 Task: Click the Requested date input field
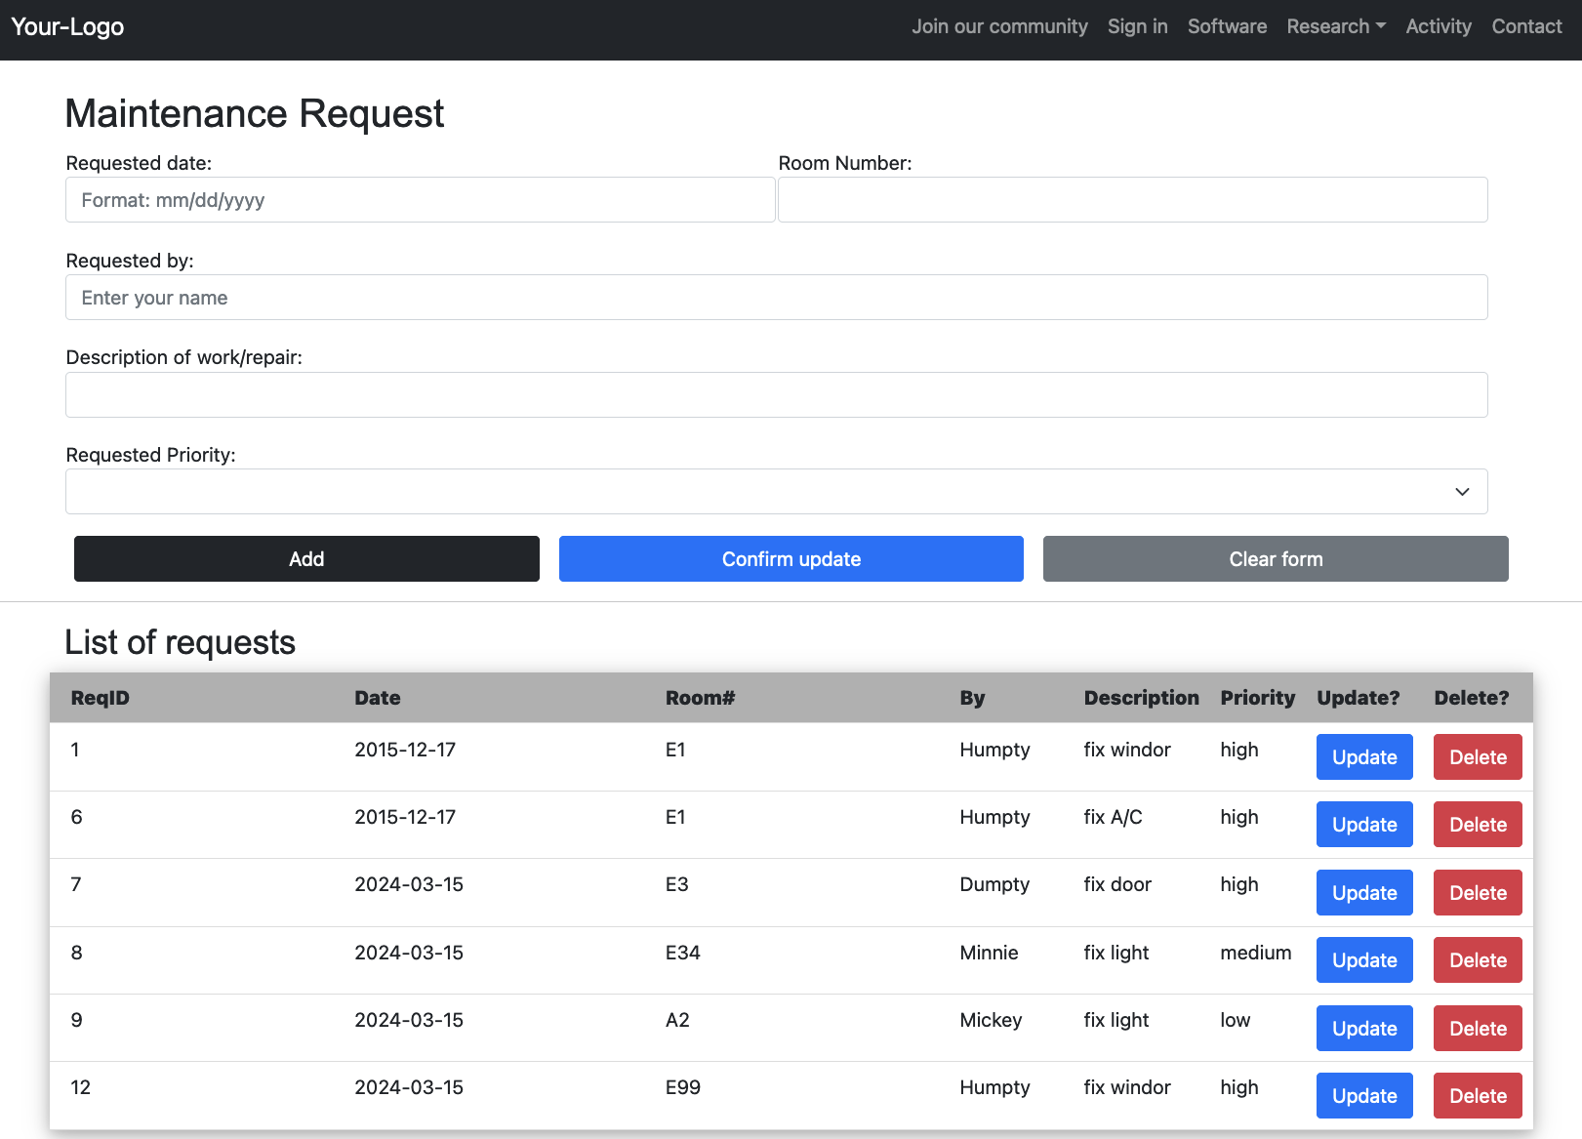pos(420,199)
